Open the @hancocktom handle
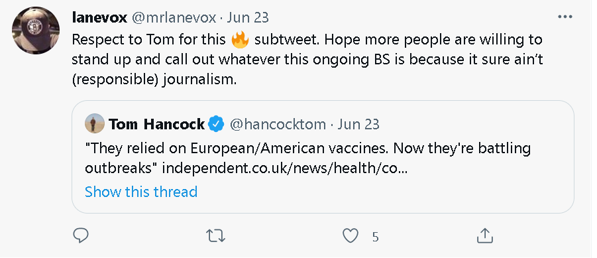This screenshot has width=597, height=258. 278,124
